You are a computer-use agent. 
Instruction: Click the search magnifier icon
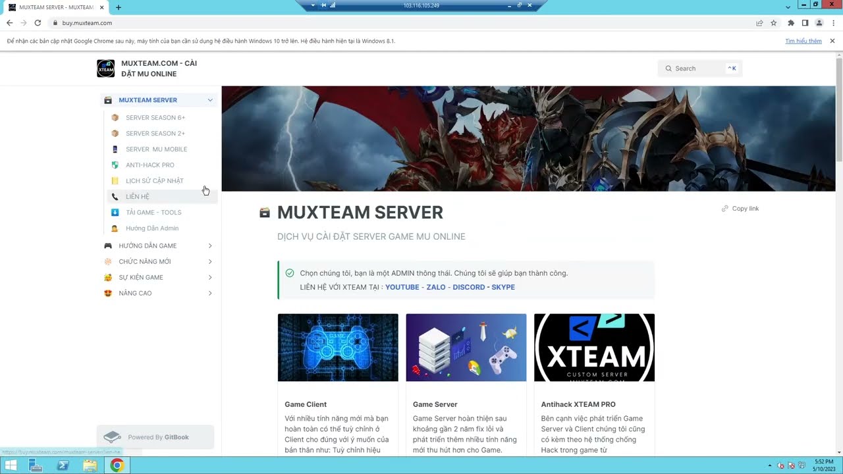[668, 68]
